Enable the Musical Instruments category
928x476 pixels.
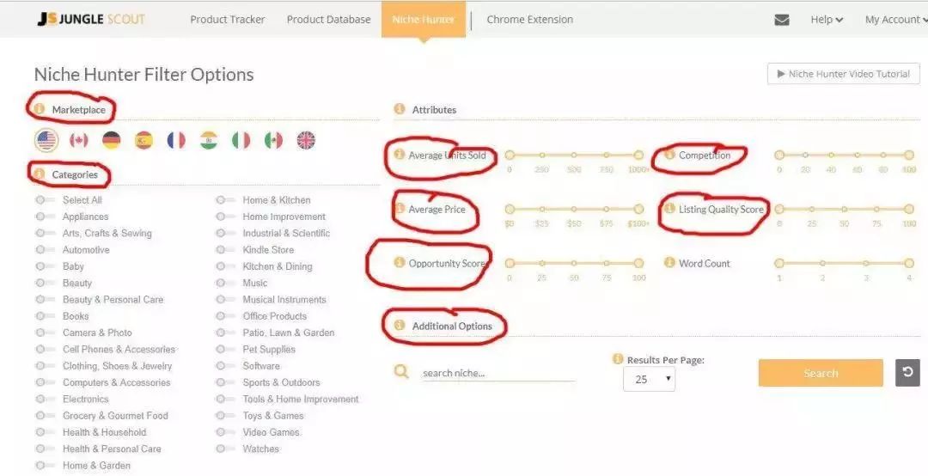tap(225, 300)
